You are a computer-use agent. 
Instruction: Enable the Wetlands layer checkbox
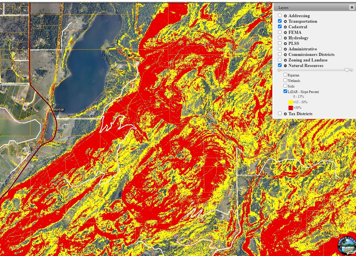point(285,80)
